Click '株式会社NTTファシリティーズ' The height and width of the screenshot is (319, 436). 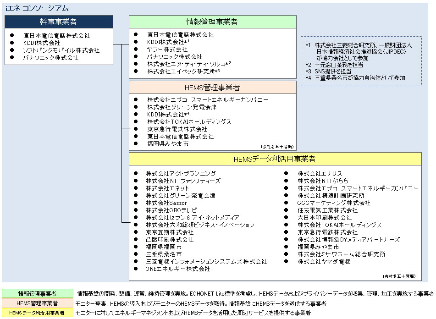click(183, 181)
